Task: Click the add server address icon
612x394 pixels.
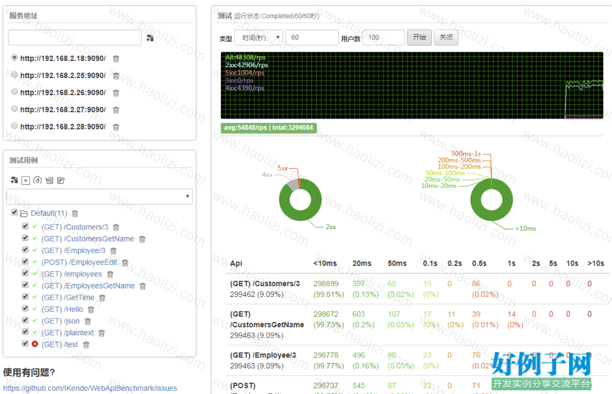Action: pos(150,38)
